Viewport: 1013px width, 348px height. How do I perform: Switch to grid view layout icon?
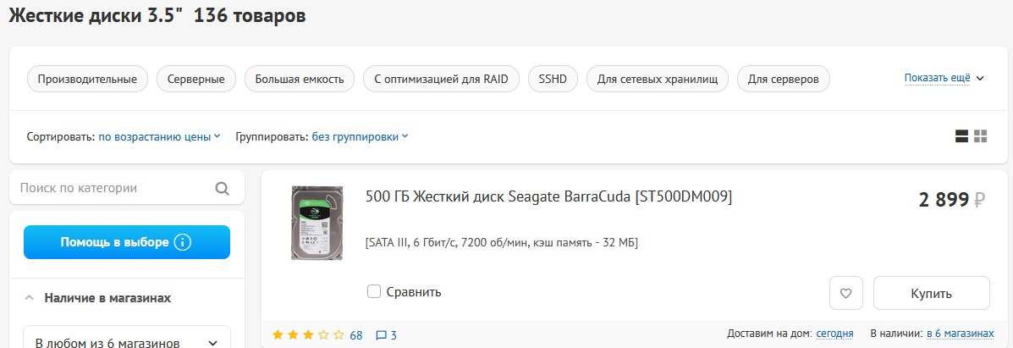tap(981, 136)
